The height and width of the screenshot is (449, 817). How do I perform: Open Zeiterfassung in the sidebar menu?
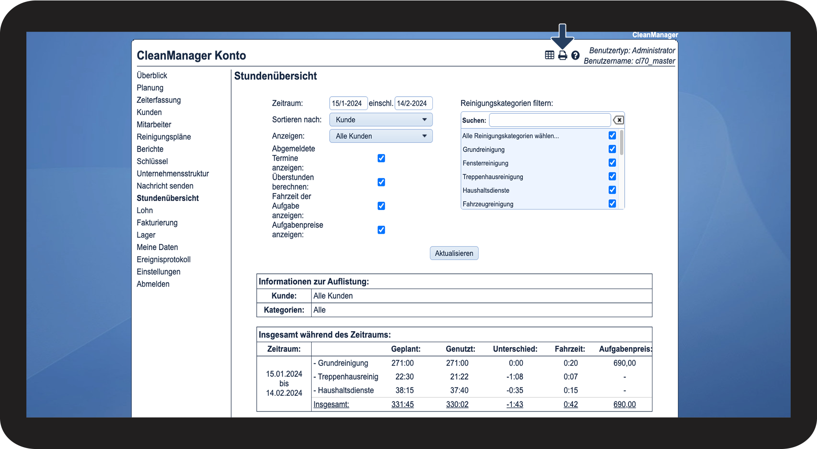click(x=159, y=100)
